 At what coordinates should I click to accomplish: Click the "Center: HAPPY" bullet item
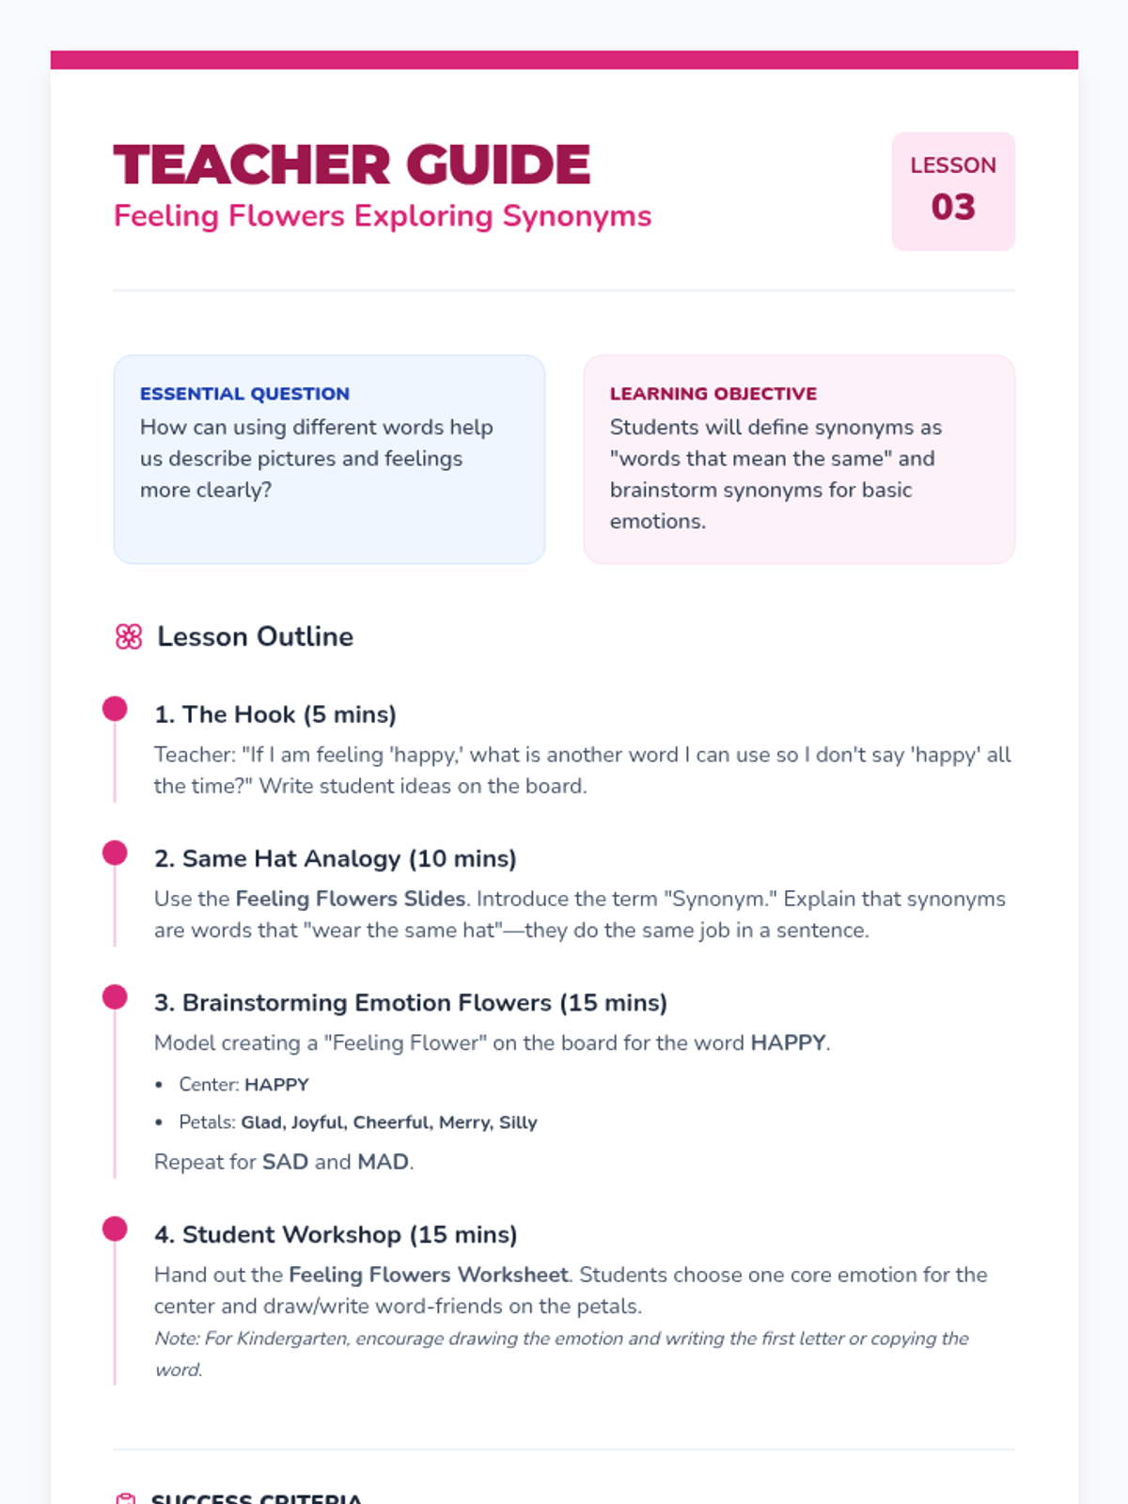pyautogui.click(x=243, y=1085)
